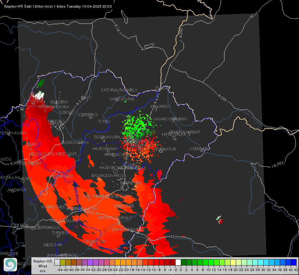Click the BERETTYÓÚJFALU label
299x275 pixels.
pos(115,218)
